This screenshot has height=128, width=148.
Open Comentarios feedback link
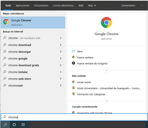click(129, 5)
